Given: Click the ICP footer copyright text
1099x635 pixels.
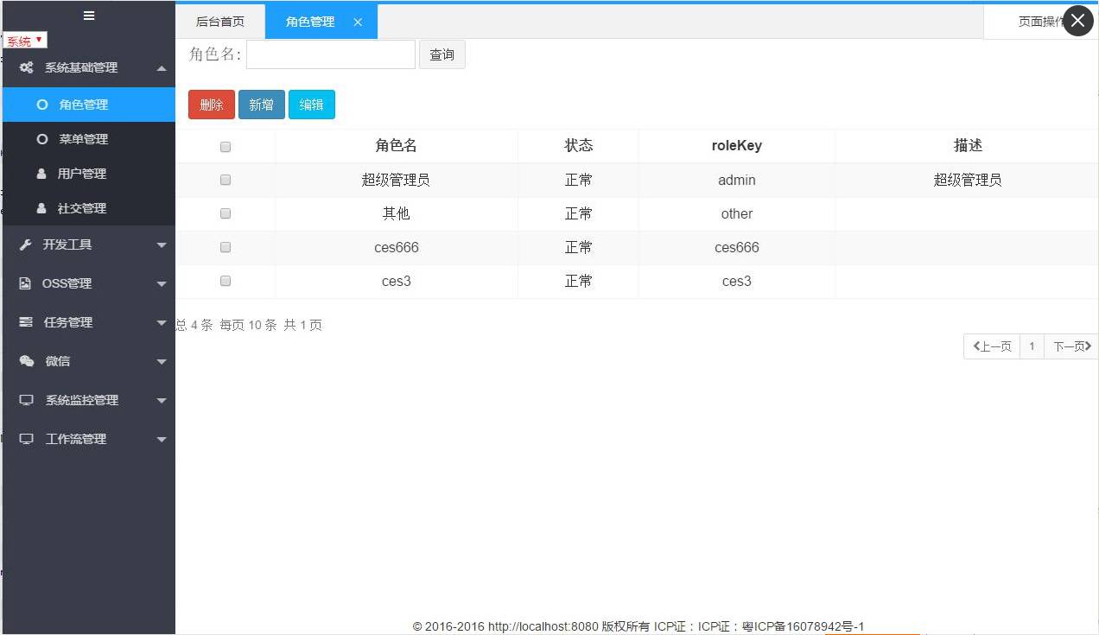Looking at the screenshot, I should pos(638,626).
